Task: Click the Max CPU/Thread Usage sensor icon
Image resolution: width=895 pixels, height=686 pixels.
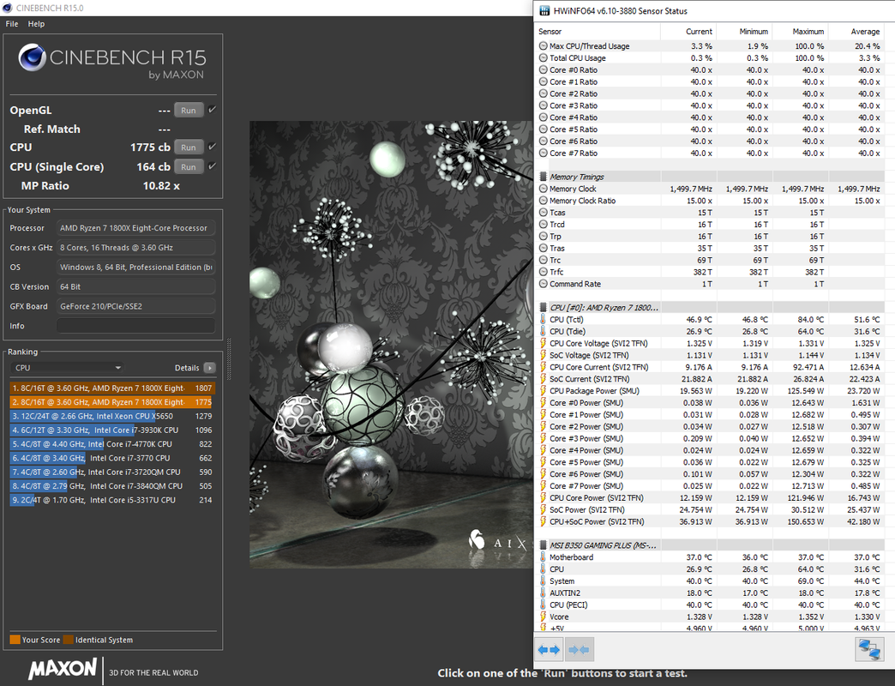Action: (x=544, y=45)
